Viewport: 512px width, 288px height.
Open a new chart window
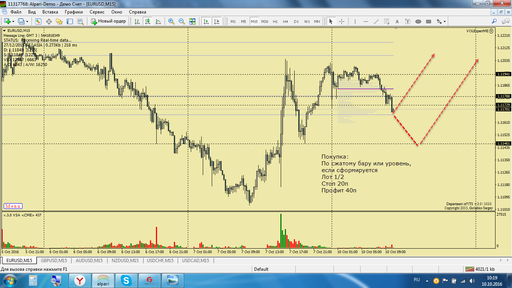7,21
